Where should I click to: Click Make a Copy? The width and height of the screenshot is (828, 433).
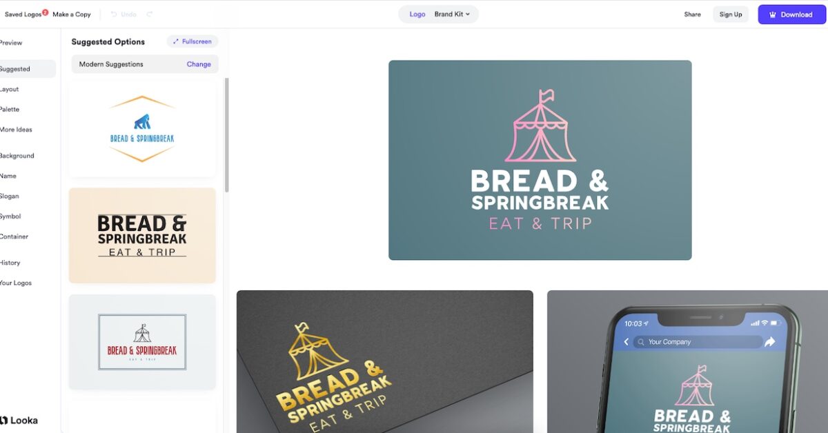coord(72,14)
